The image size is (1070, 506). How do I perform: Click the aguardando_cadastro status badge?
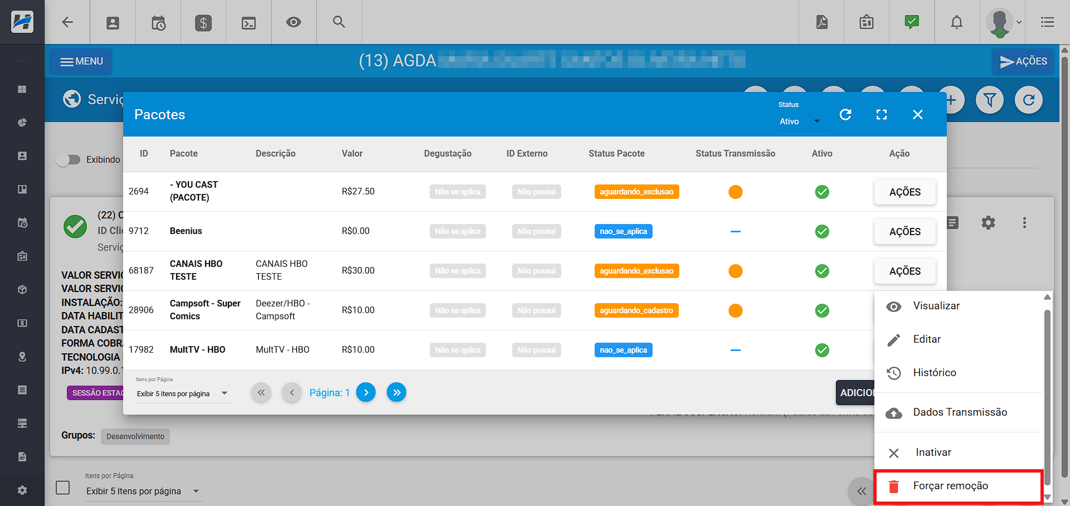pos(636,310)
